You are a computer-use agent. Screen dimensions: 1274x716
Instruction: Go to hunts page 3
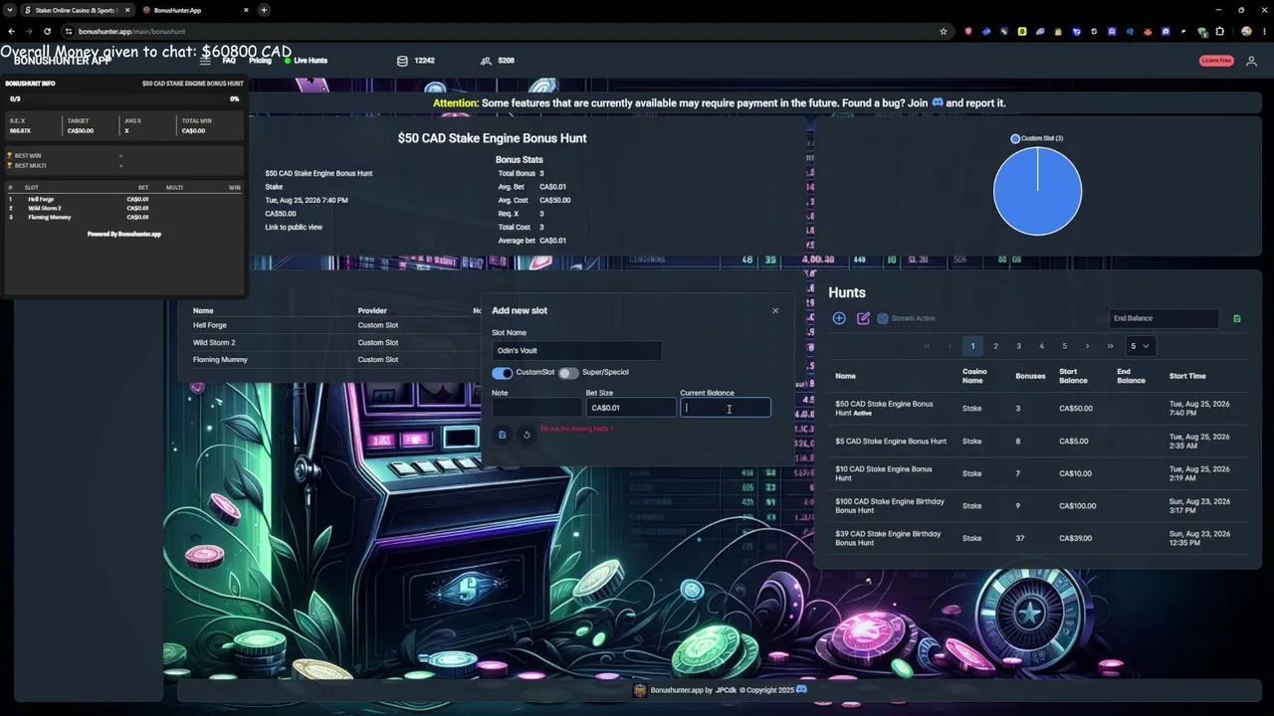point(1018,346)
